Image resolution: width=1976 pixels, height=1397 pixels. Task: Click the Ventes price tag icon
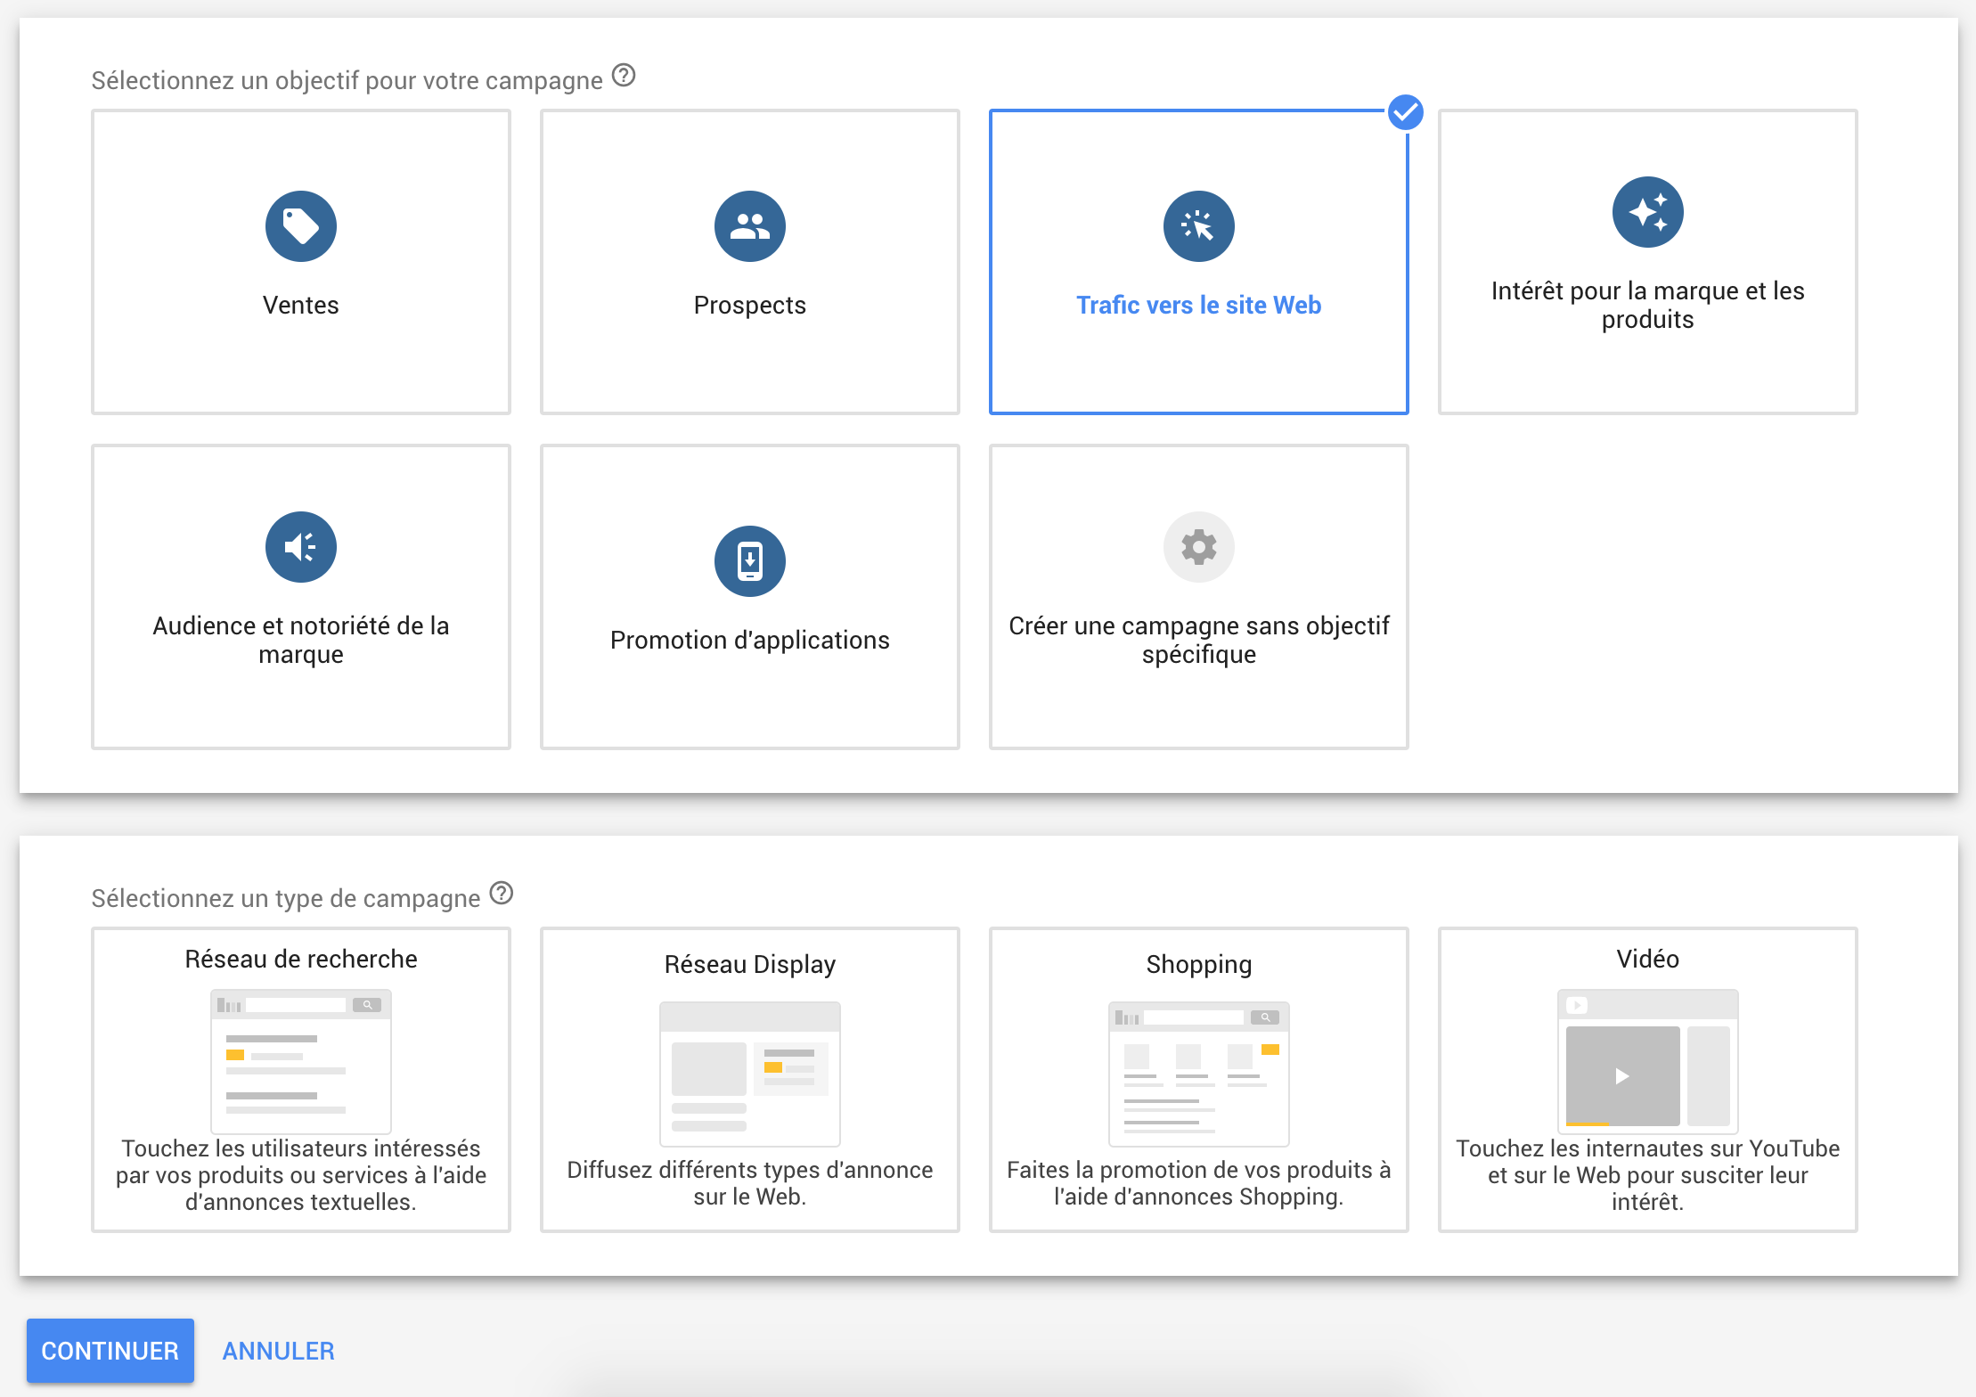(300, 226)
